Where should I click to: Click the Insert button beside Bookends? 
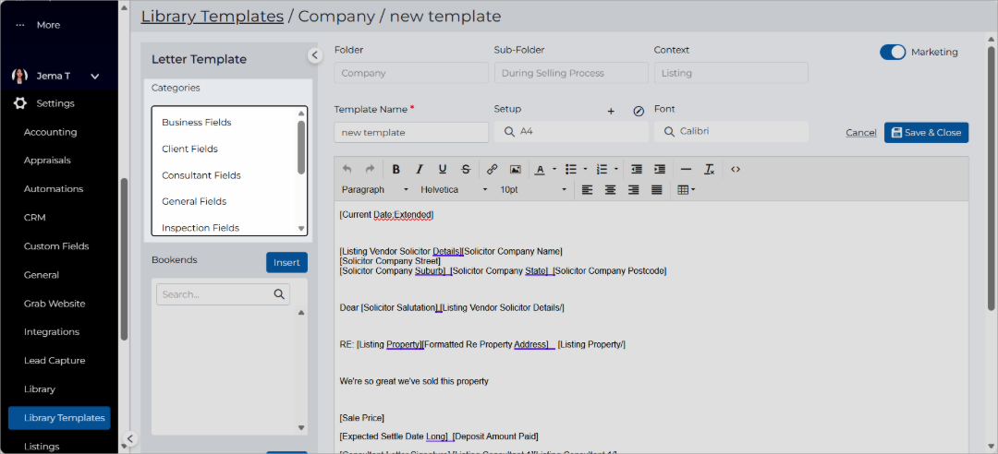coord(286,263)
